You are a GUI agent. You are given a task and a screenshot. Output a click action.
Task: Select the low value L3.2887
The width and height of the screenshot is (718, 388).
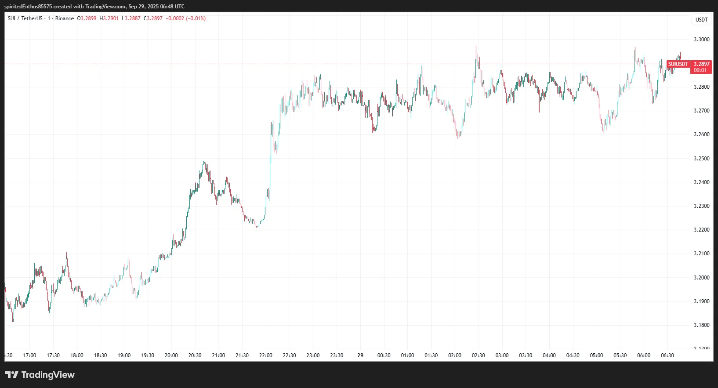[131, 18]
